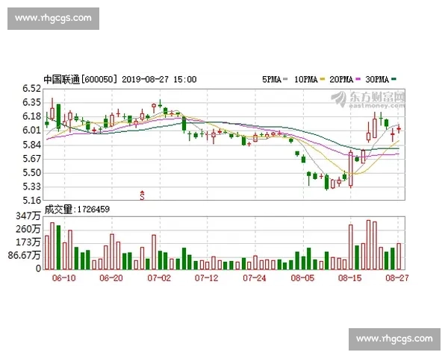Select the 20PMA legend label

click(x=341, y=79)
